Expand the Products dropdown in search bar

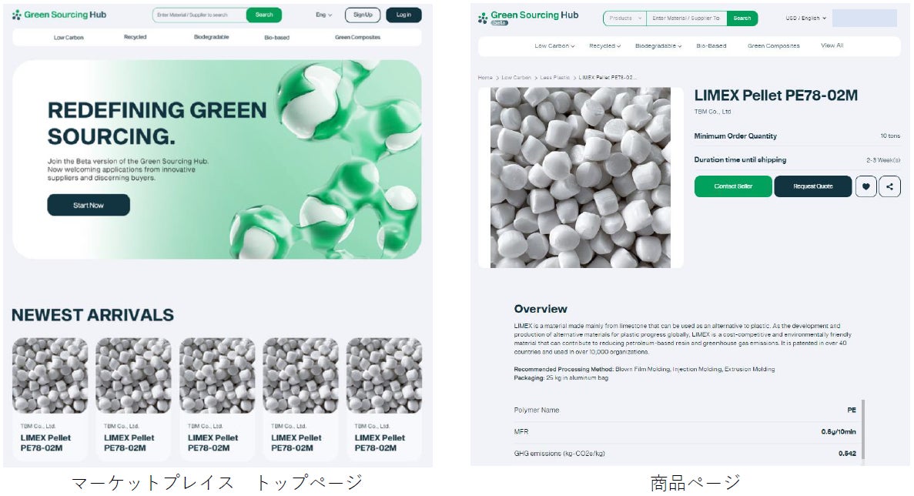click(625, 18)
